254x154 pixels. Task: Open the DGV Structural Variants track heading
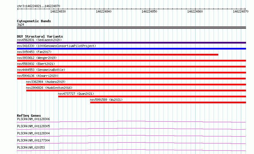pos(40,36)
